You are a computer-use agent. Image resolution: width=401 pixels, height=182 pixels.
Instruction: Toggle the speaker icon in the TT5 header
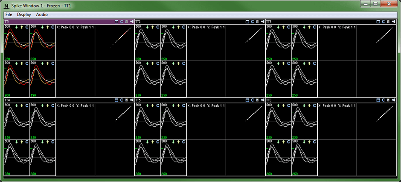coord(262,100)
